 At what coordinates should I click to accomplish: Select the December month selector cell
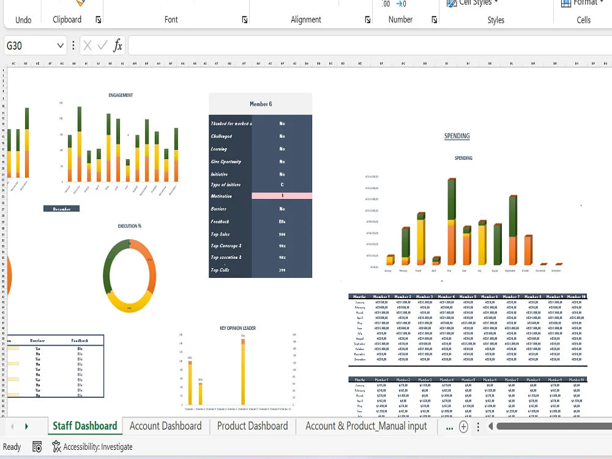(x=61, y=209)
